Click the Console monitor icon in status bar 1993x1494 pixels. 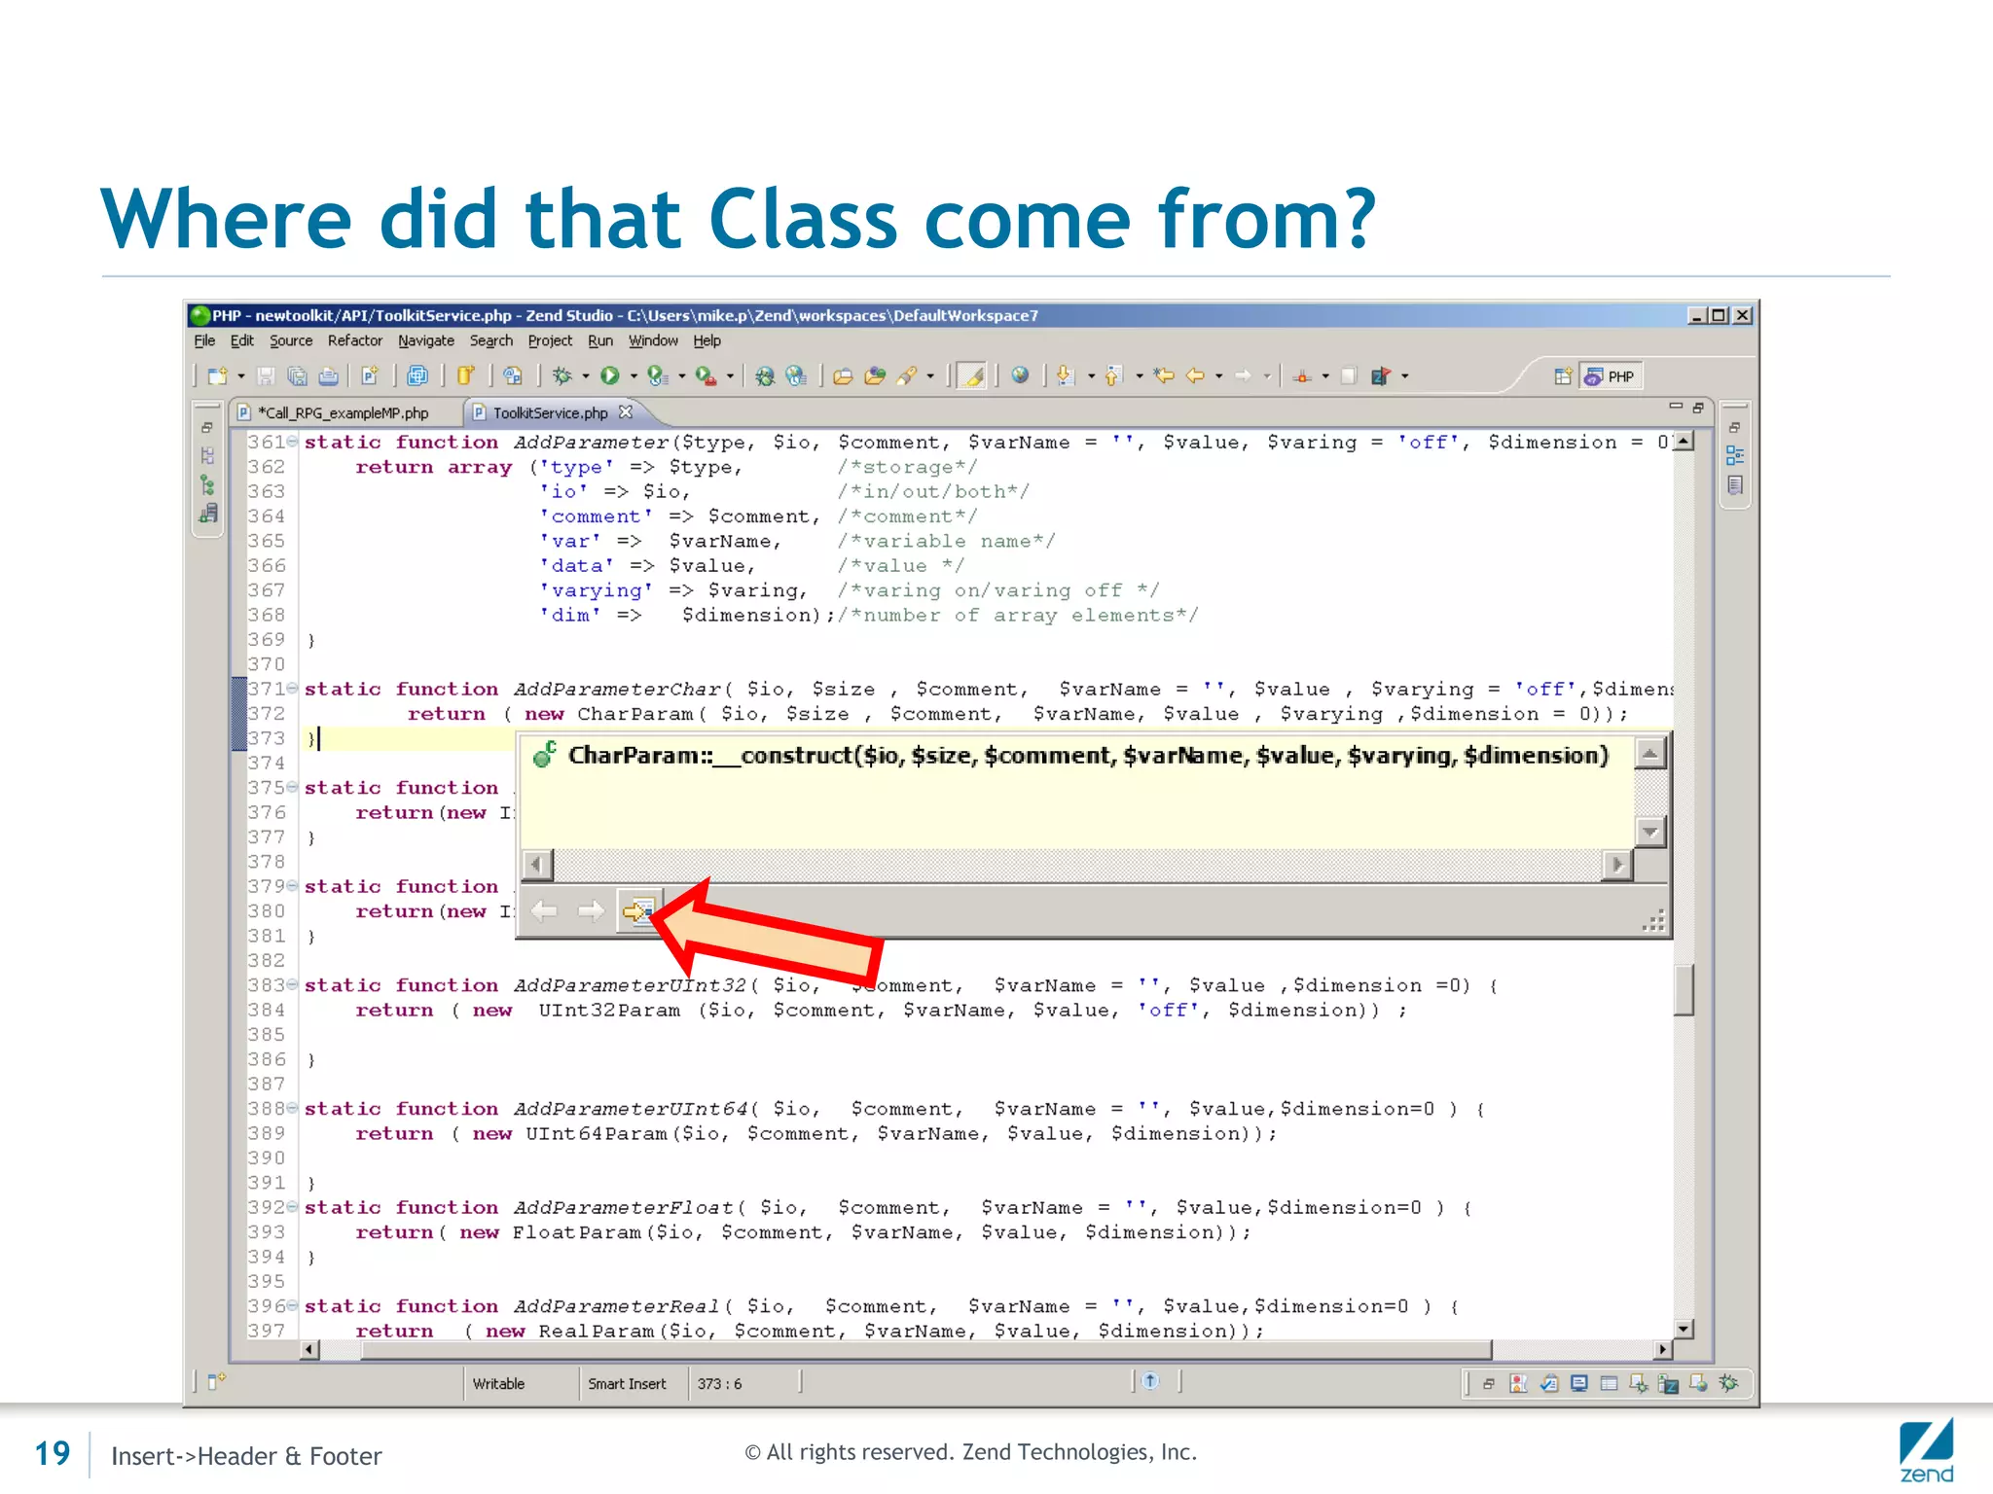(x=1579, y=1384)
